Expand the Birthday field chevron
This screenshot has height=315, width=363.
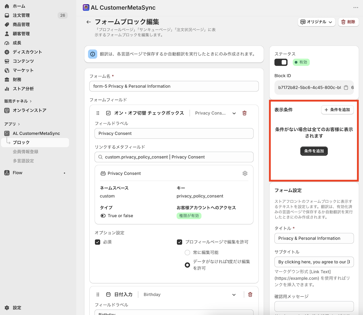pos(234,295)
